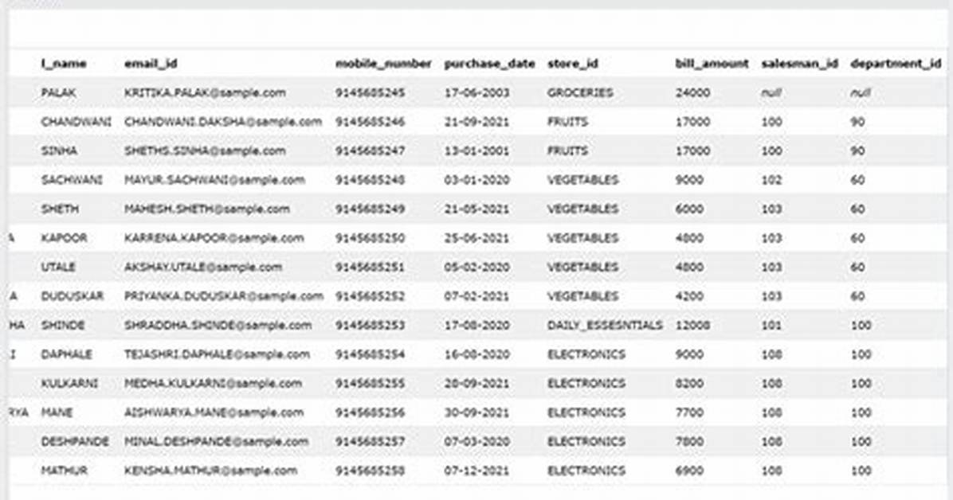Click the CHANDWANI last name cell
The image size is (953, 500).
[x=76, y=122]
